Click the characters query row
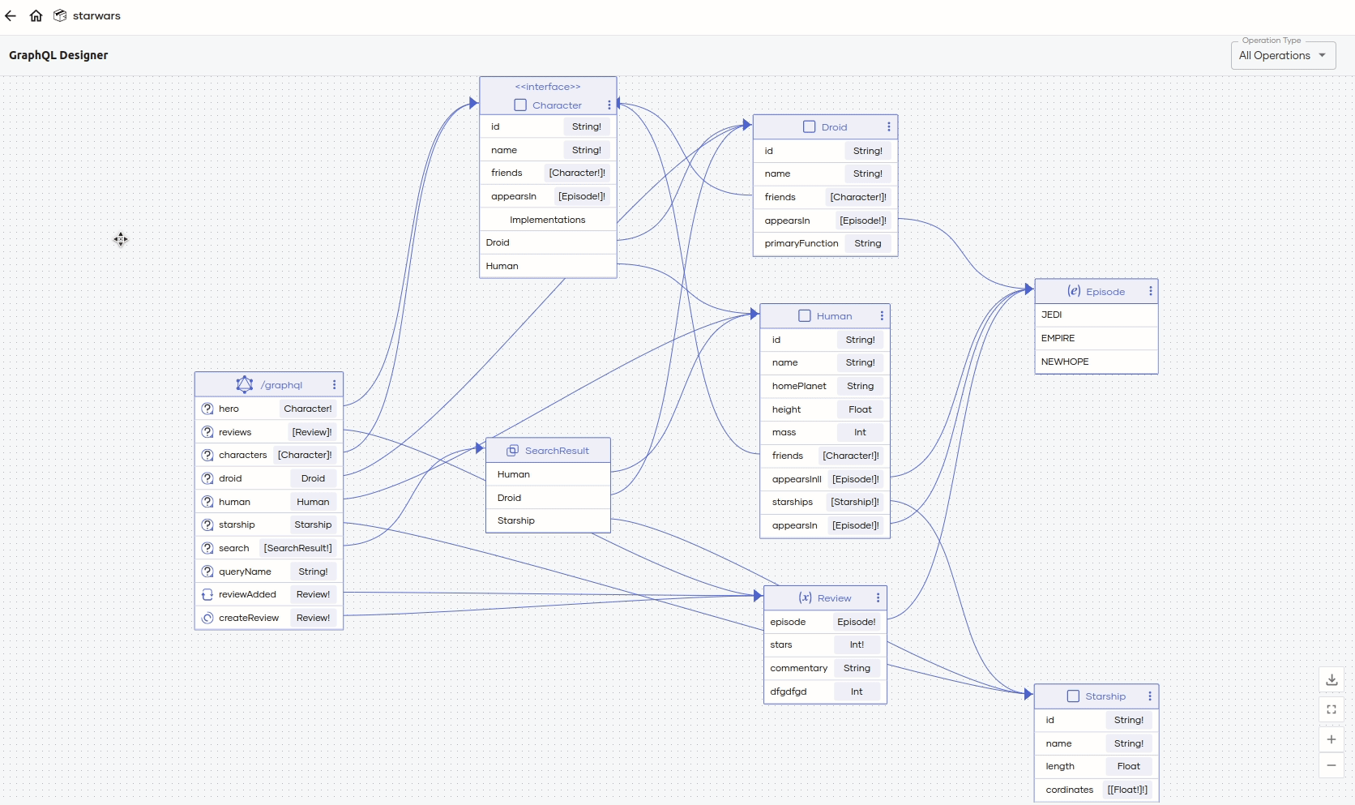Screen dimensions: 1355x805 click(269, 455)
